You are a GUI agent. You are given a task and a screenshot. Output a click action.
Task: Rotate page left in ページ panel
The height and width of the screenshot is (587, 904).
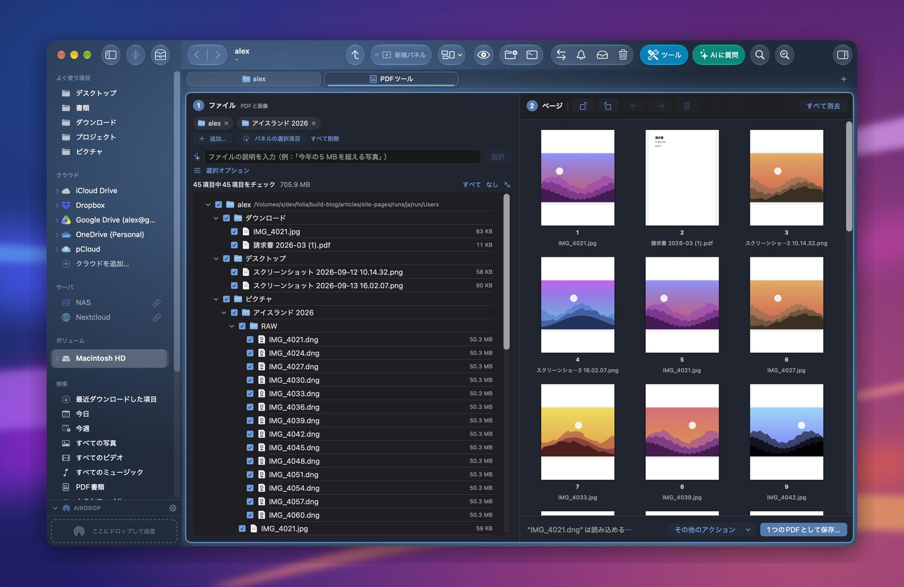click(x=583, y=106)
